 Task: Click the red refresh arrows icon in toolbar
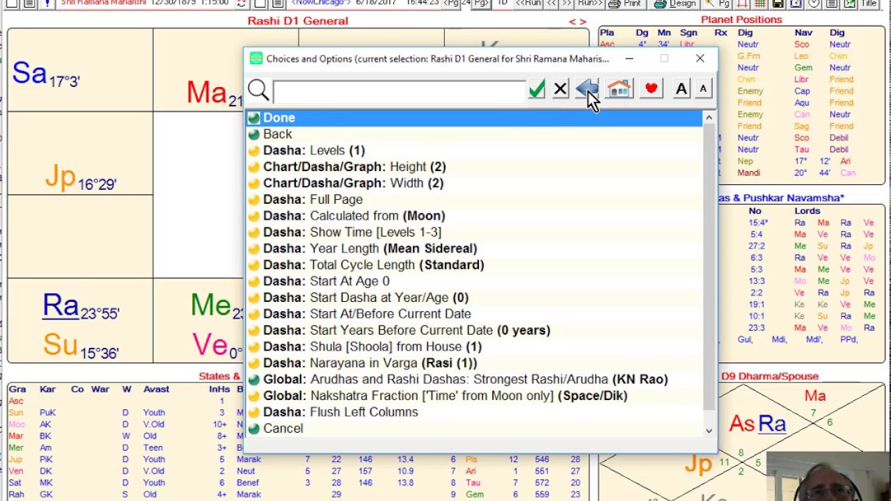pos(241,3)
